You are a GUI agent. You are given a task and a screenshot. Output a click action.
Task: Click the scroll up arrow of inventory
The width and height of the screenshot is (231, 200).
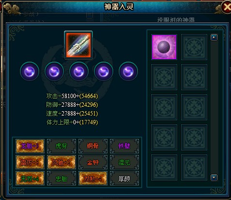click(214, 37)
